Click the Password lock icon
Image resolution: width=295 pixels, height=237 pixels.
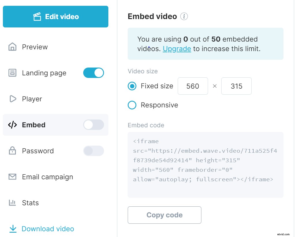point(12,151)
